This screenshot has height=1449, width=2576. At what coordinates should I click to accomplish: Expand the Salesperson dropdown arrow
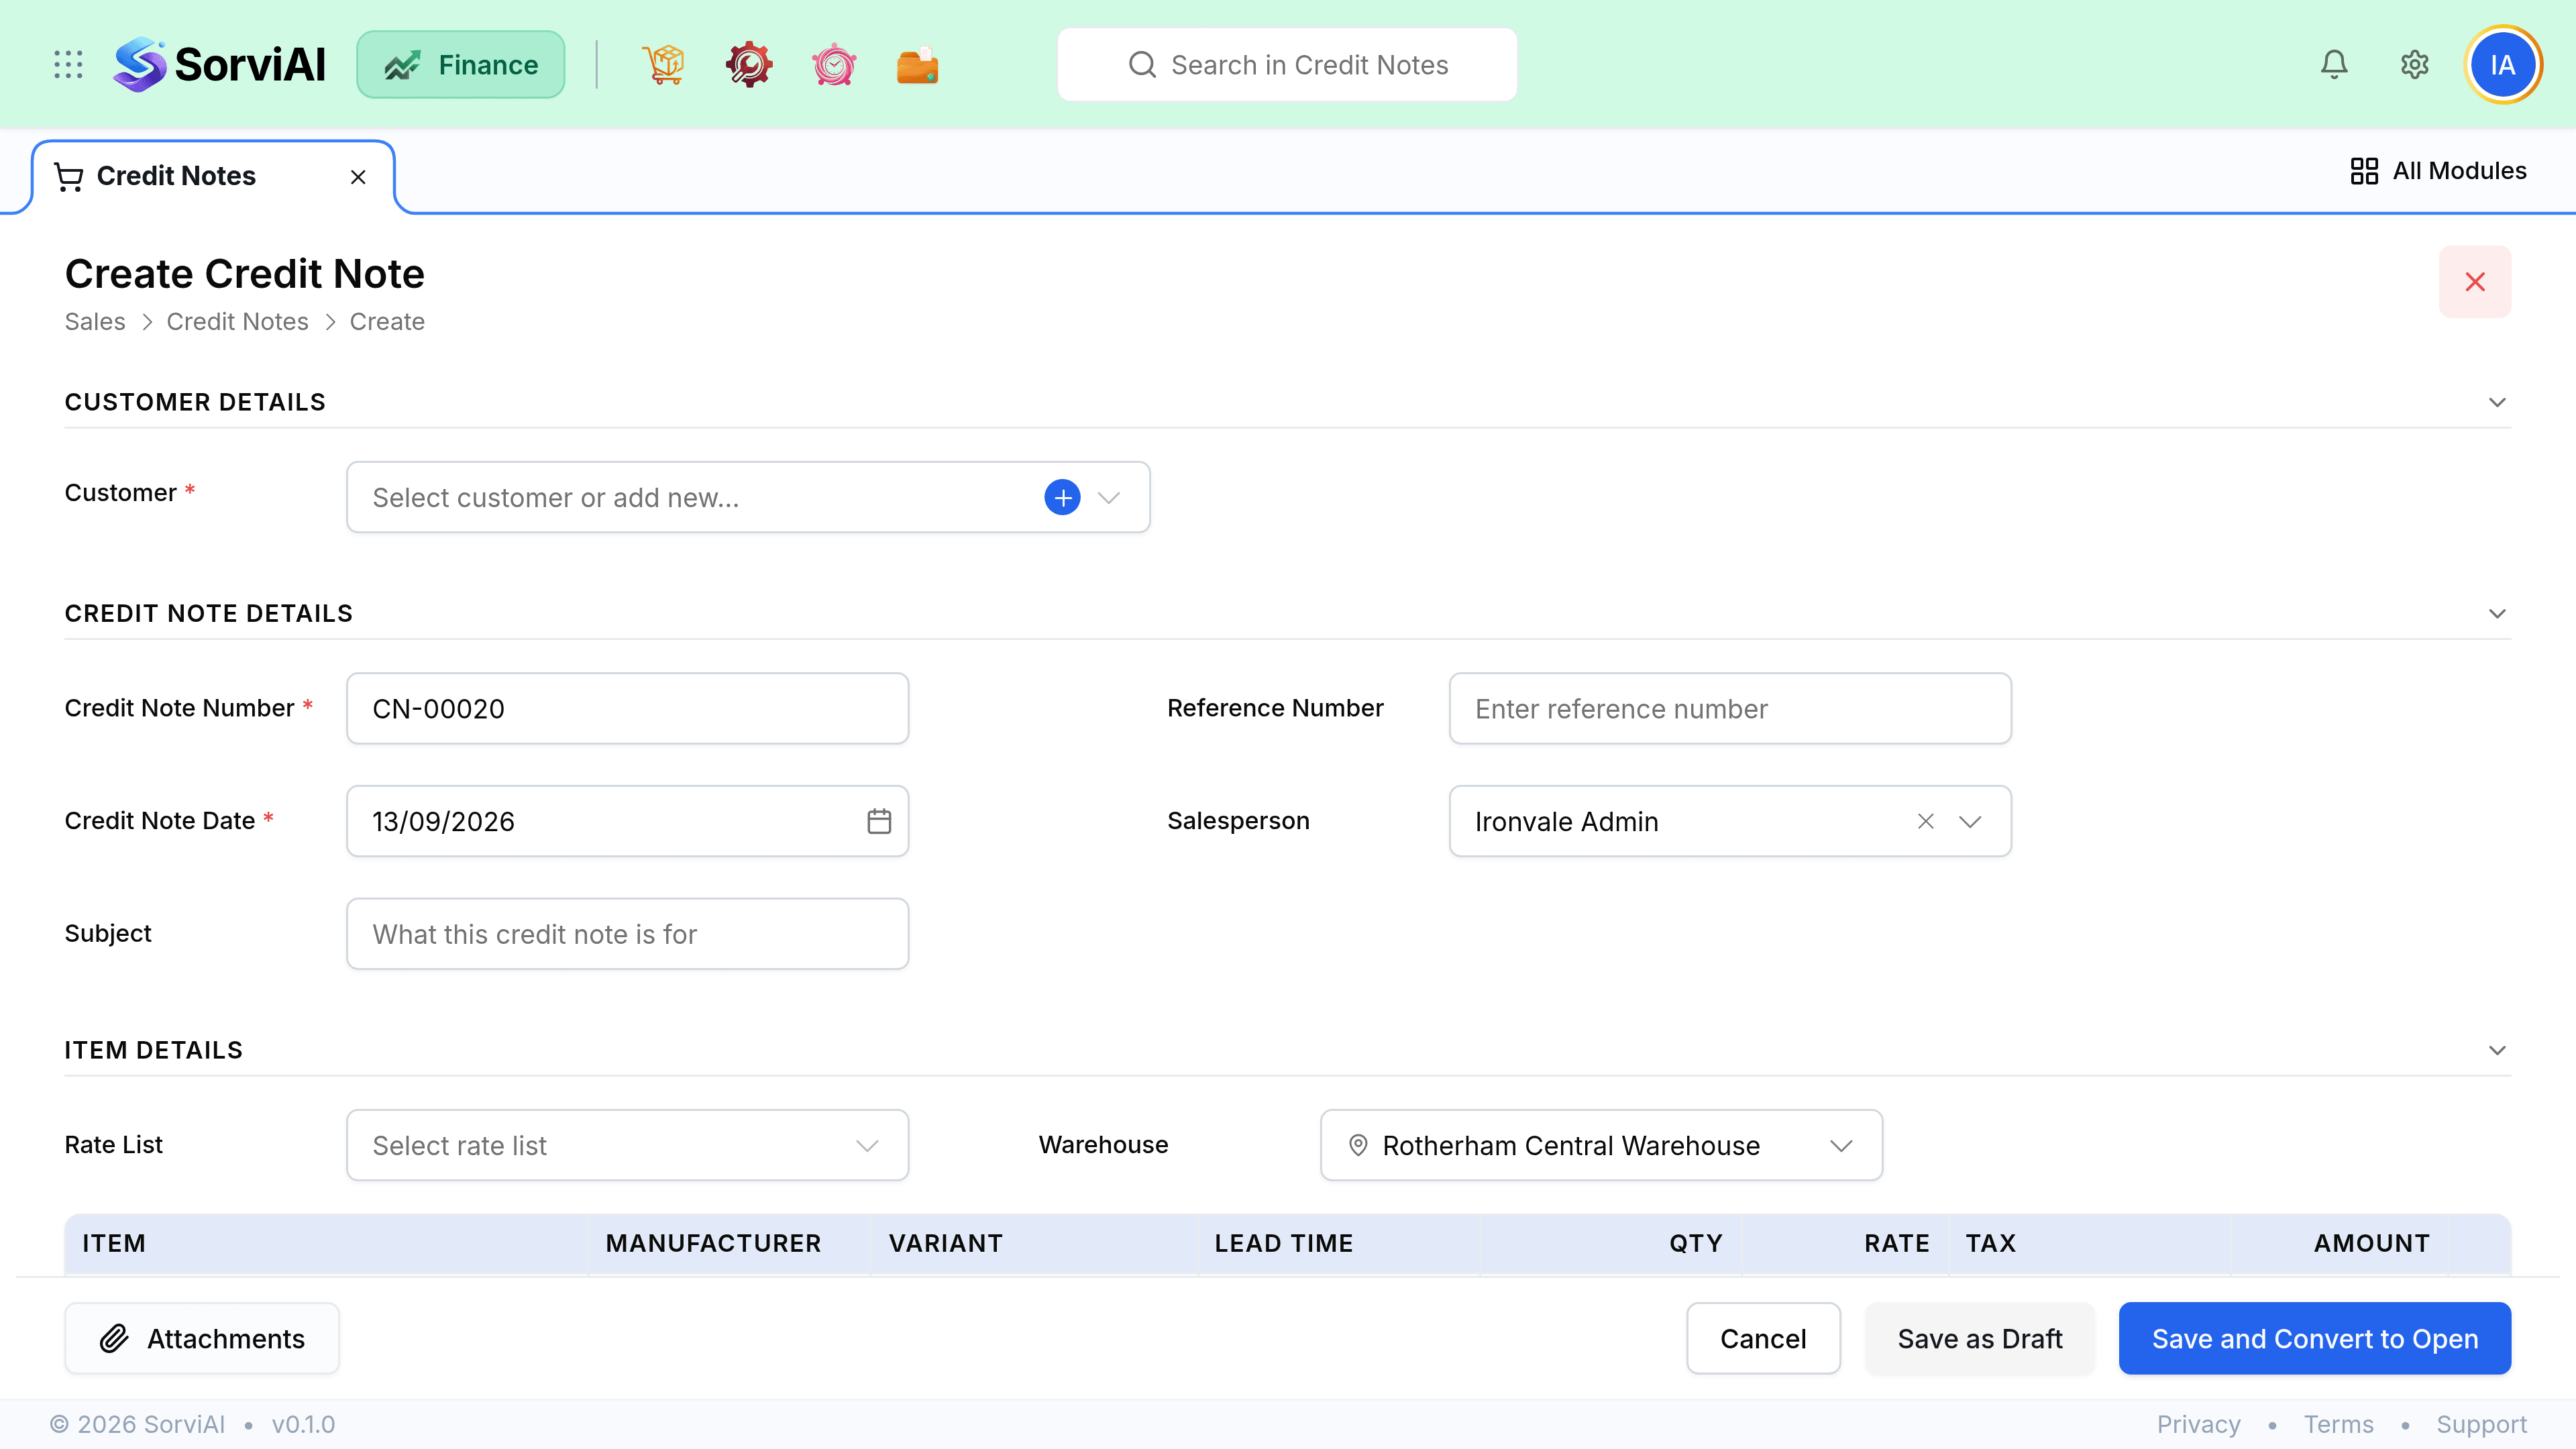coord(1970,821)
